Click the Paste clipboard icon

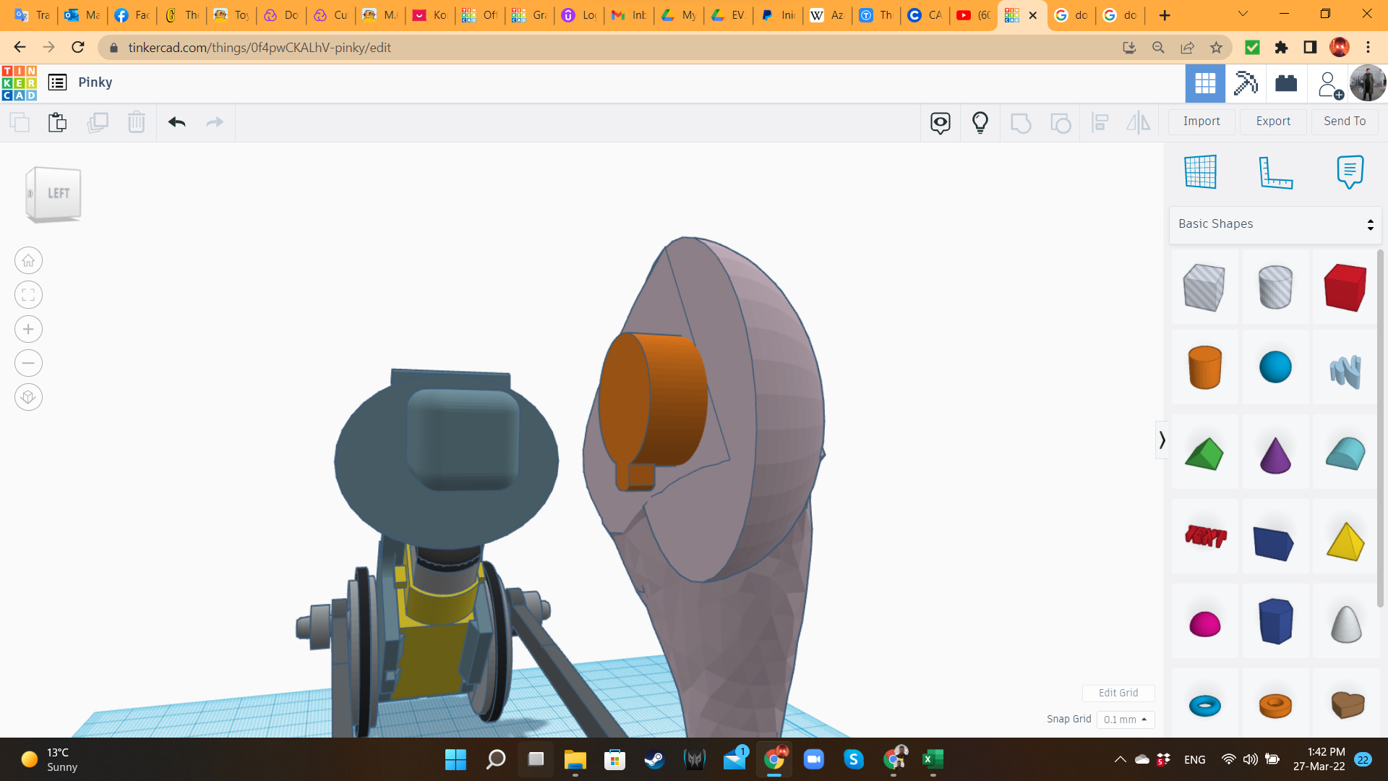[58, 122]
